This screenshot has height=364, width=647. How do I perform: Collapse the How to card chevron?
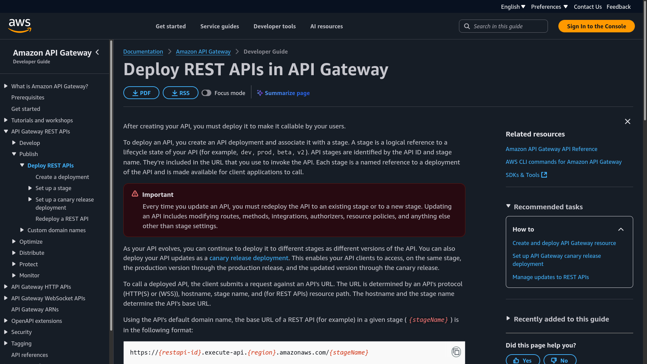click(x=621, y=230)
